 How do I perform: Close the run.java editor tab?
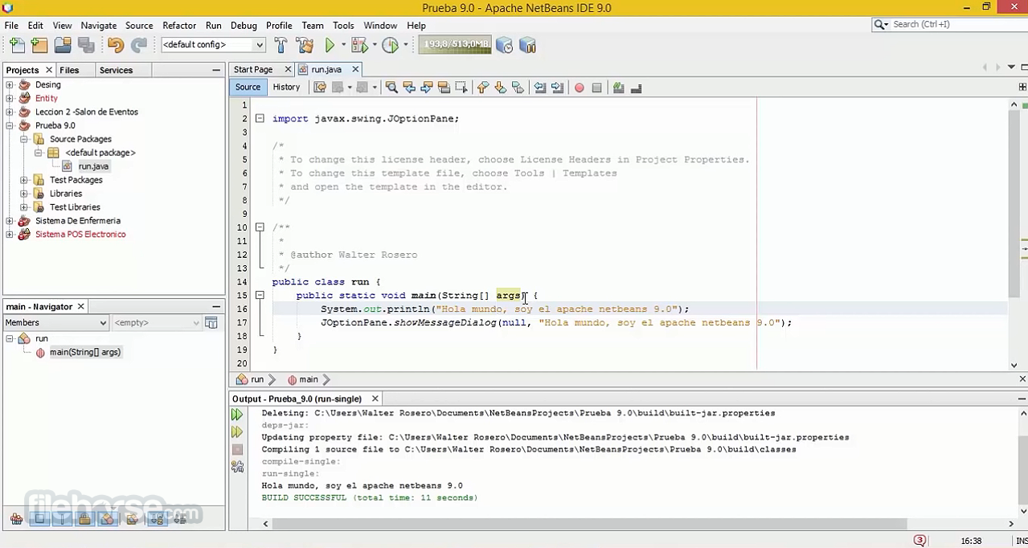[355, 70]
